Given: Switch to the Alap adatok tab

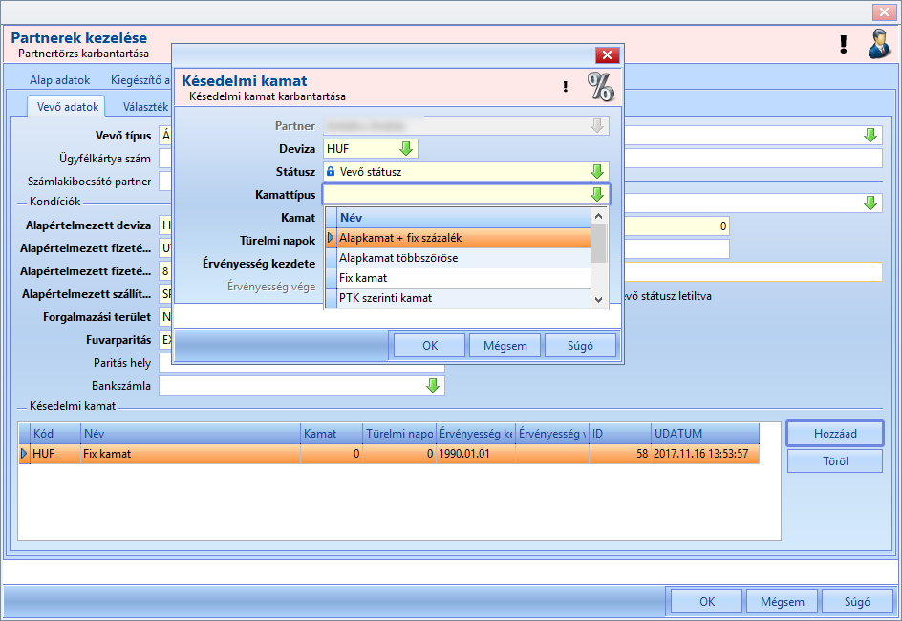Looking at the screenshot, I should click(x=60, y=80).
